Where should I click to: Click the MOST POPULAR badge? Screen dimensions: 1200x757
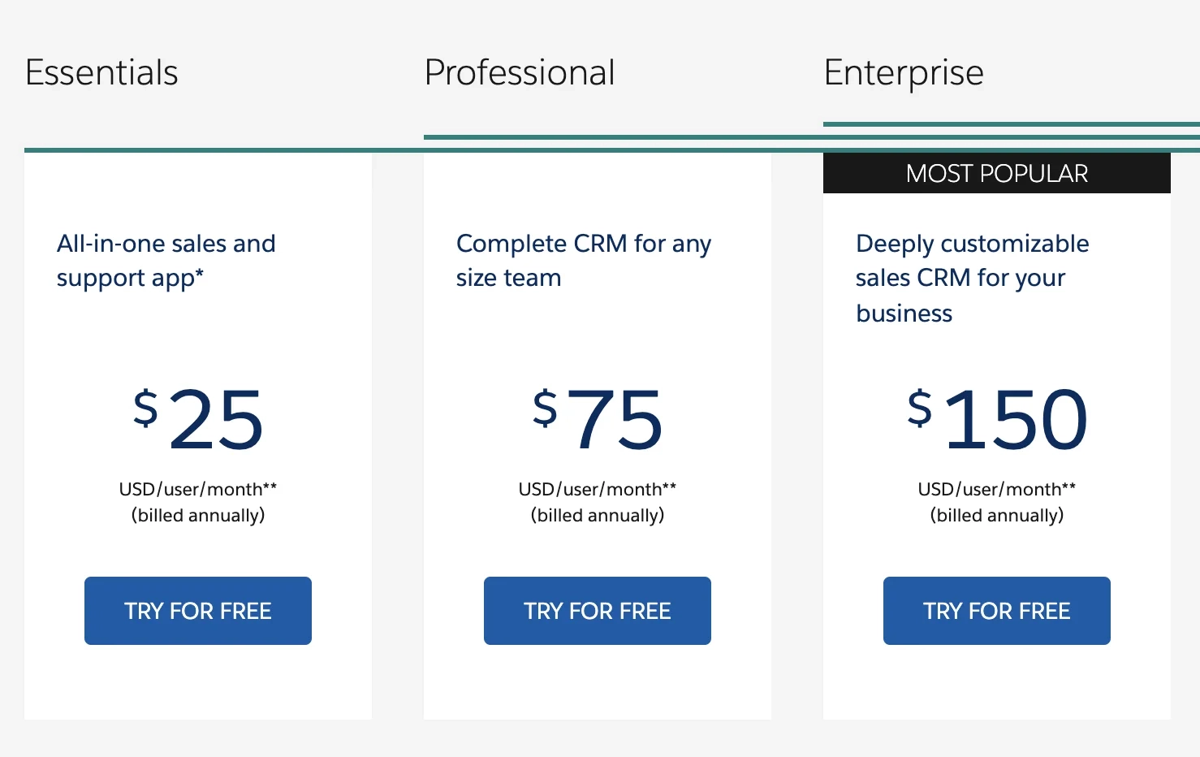(996, 173)
